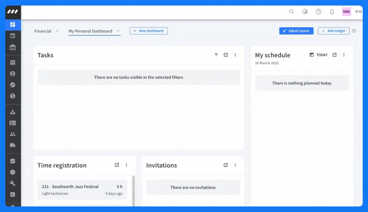Click the notifications bell icon
368x212 pixels.
pyautogui.click(x=332, y=12)
